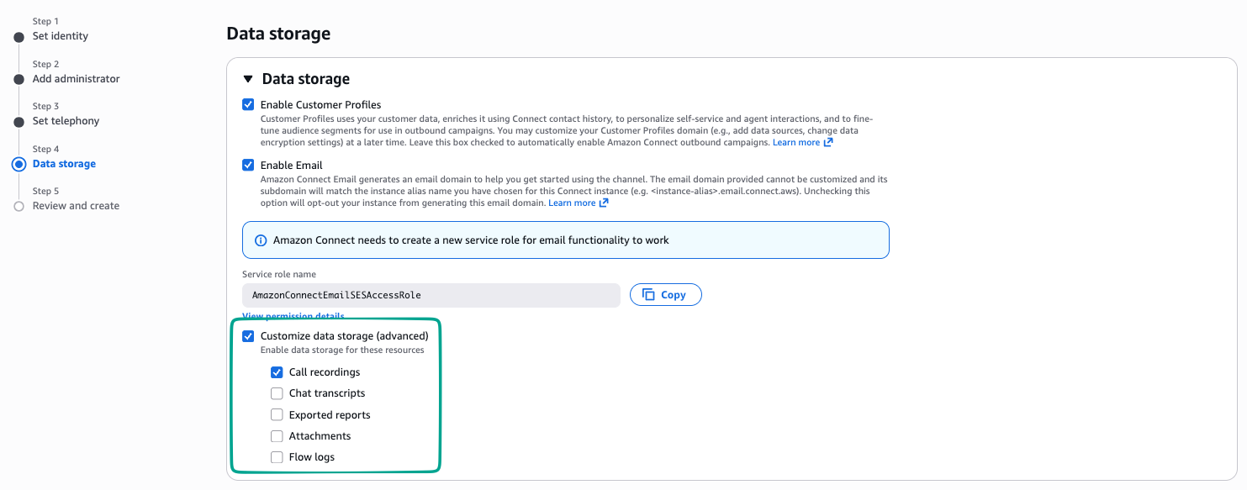Viewport: 1247px width, 490px height.
Task: Click external link icon after Customer Profiles Learn more
Action: click(x=828, y=143)
